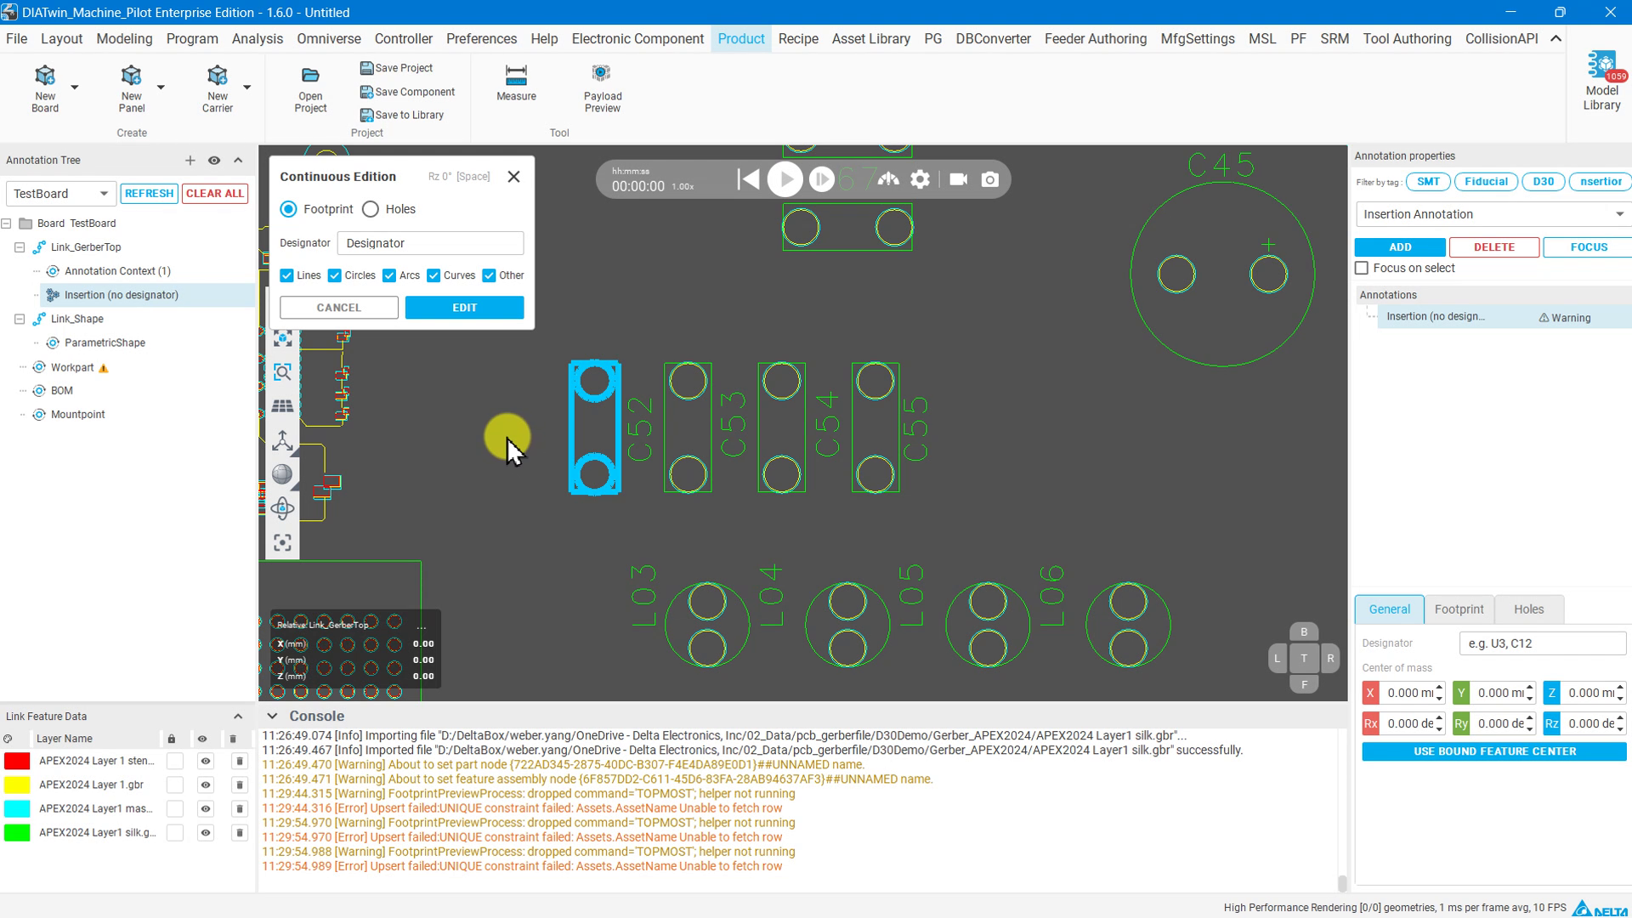Collapse the ribbon with the chevron
This screenshot has width=1632, height=918.
(x=1555, y=38)
